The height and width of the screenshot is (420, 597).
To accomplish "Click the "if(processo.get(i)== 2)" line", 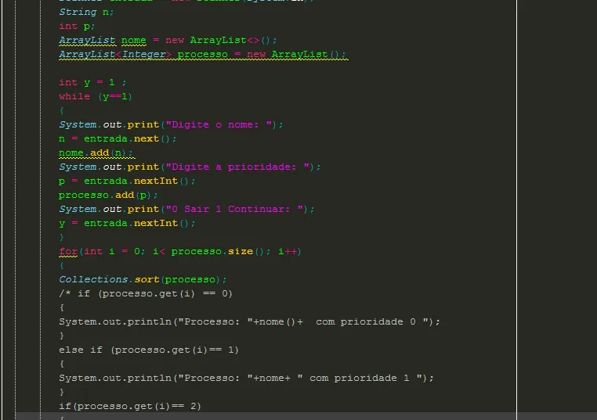I will pyautogui.click(x=130, y=406).
